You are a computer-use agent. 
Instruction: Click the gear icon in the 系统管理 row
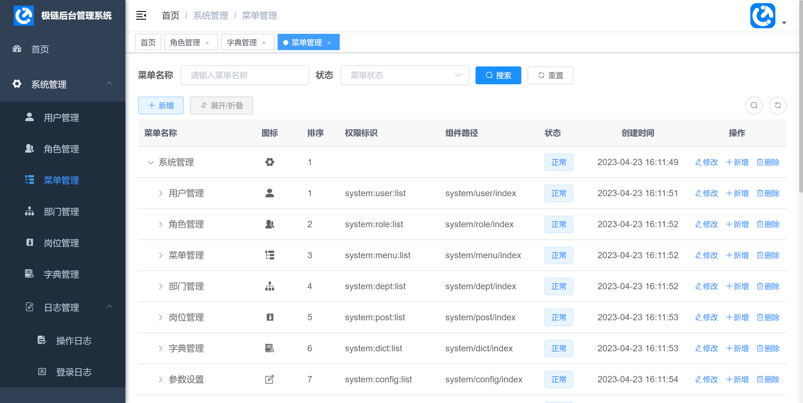[x=270, y=162]
